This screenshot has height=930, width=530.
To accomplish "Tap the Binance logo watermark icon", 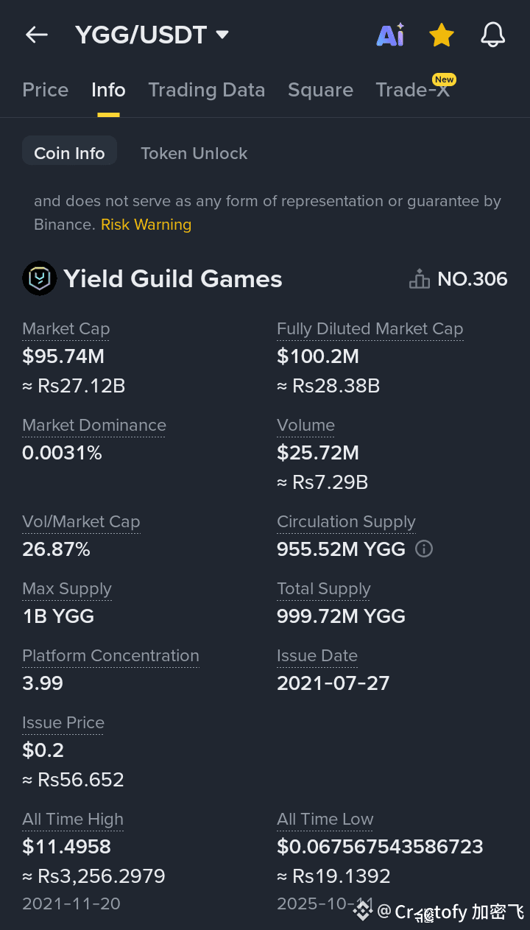I will click(362, 911).
